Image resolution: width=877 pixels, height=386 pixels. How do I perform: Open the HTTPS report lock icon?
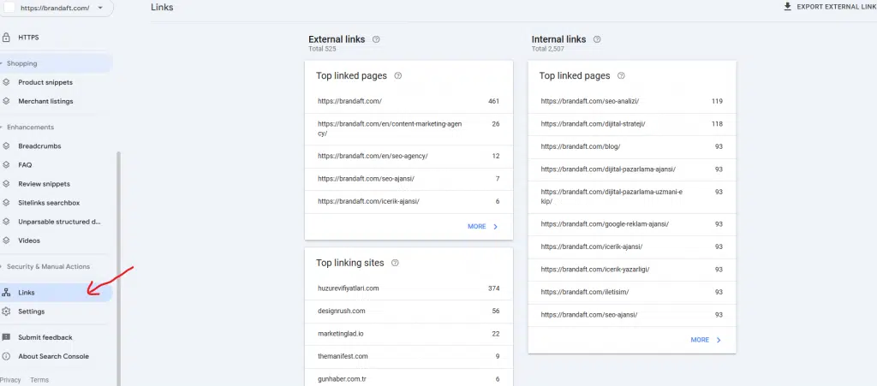point(6,38)
